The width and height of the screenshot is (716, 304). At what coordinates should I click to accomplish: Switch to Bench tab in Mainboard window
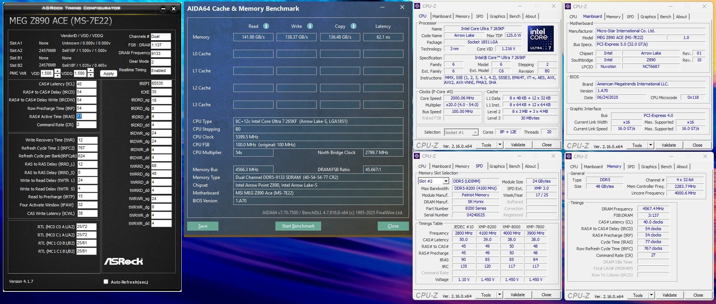tap(665, 17)
